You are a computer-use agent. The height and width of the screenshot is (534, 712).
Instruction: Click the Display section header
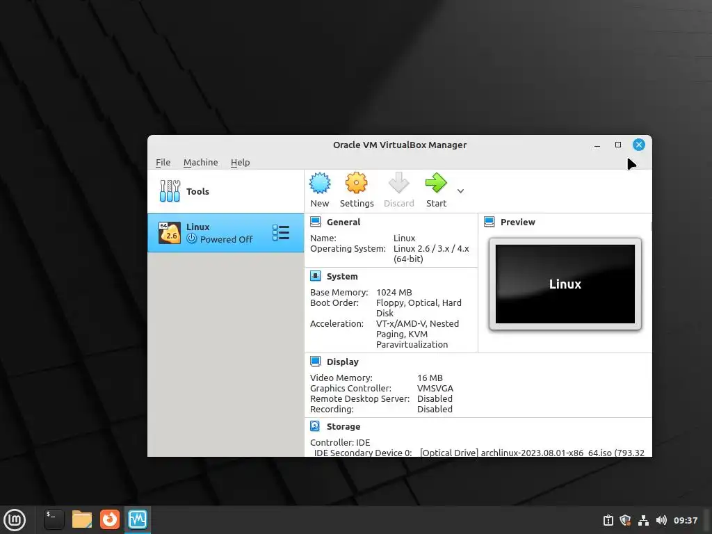342,362
